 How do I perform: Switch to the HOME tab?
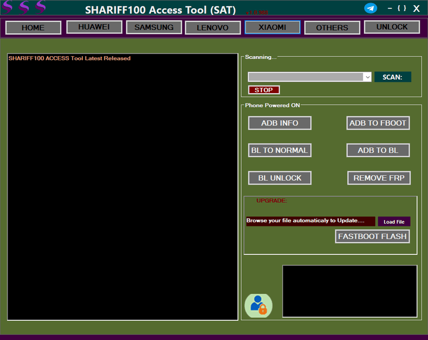[x=33, y=27]
